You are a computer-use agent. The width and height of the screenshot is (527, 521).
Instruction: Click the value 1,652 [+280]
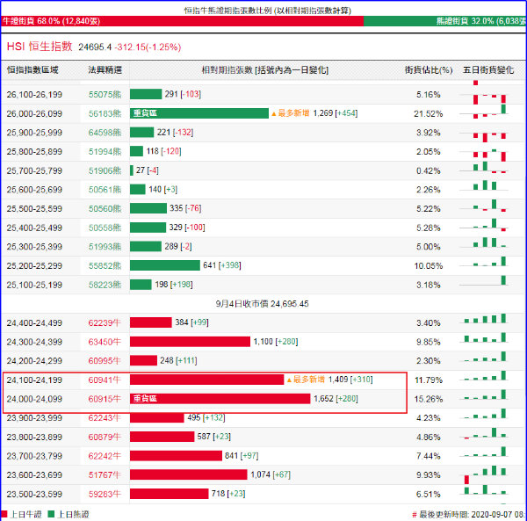(x=336, y=399)
